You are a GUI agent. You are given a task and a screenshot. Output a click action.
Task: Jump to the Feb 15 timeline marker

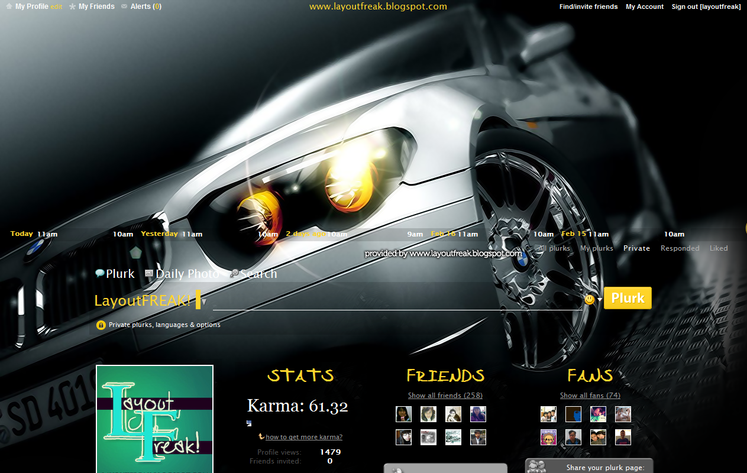tap(573, 234)
